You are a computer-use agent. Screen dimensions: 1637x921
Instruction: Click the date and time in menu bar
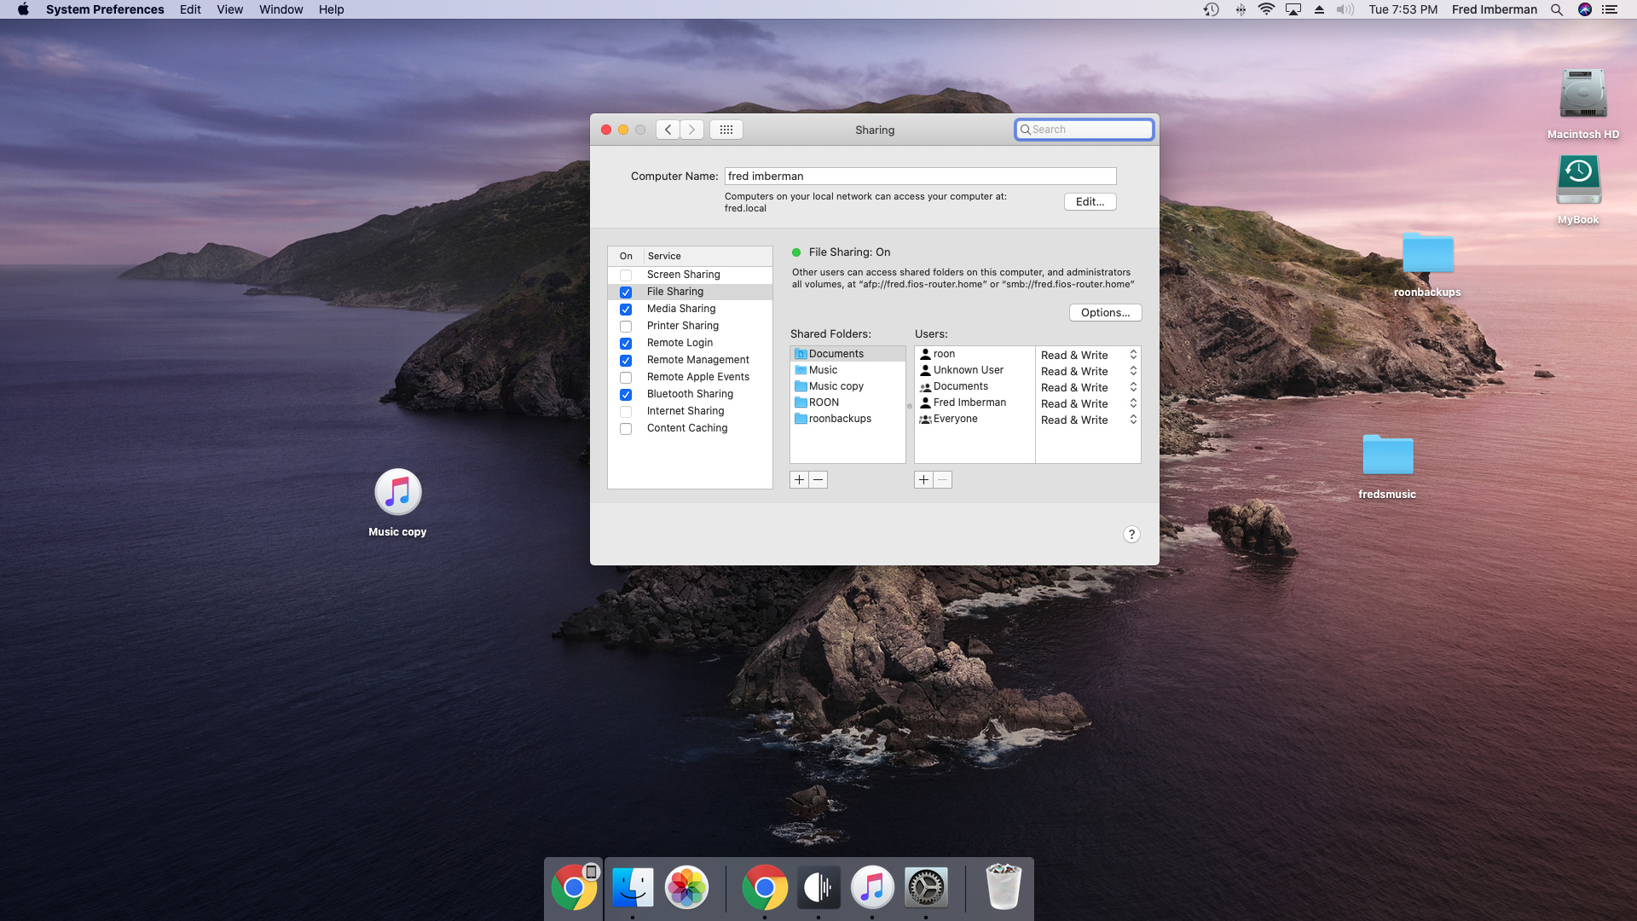point(1403,9)
